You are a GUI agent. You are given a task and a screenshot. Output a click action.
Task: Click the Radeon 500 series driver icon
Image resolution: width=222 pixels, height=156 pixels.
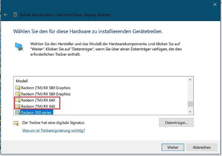(x=17, y=112)
